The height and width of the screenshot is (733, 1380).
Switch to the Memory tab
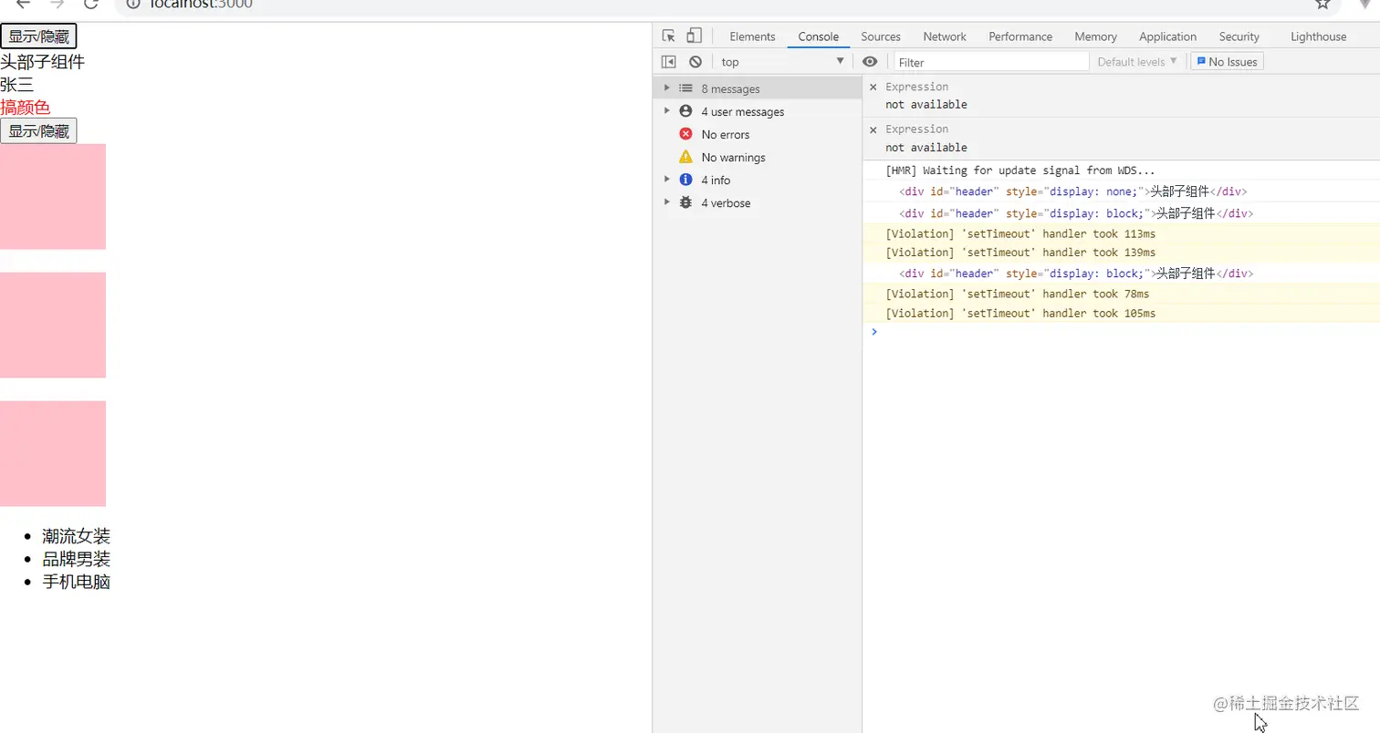click(1095, 36)
